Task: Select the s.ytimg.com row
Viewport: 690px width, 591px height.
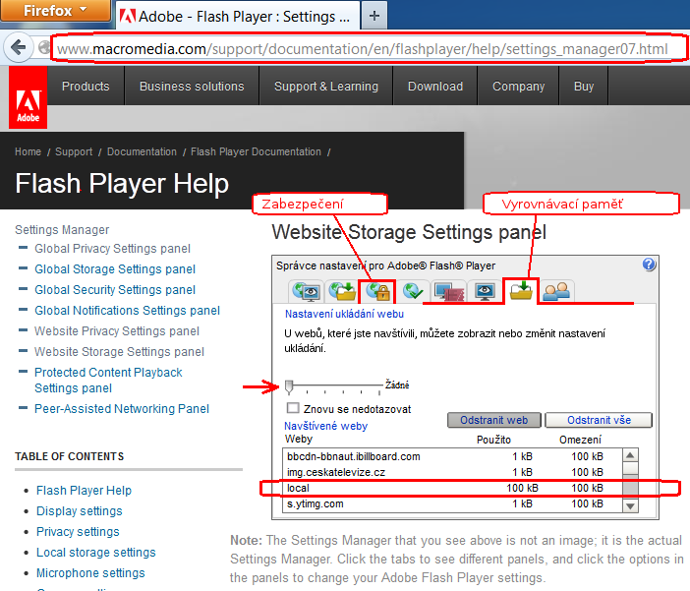Action: pos(452,503)
